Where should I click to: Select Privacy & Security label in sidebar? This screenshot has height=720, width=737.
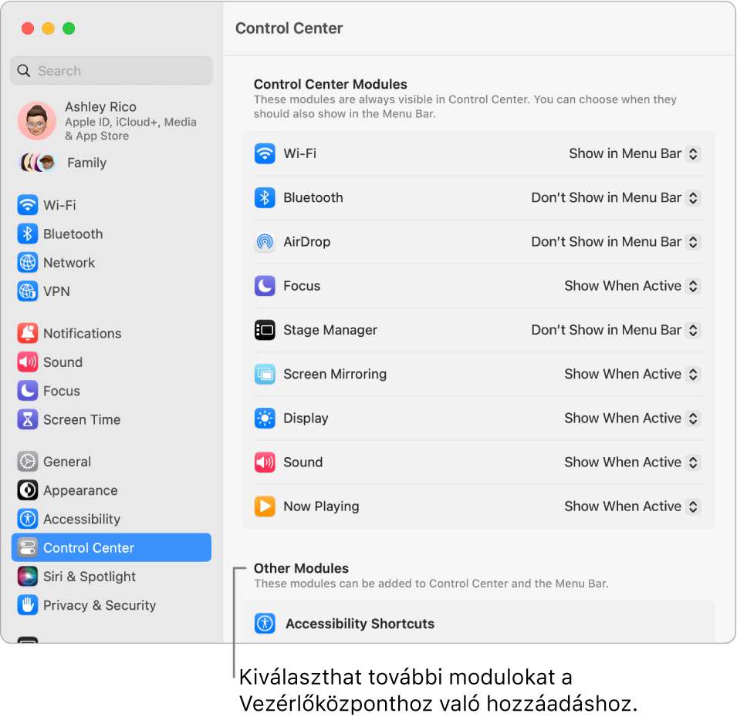tap(100, 604)
